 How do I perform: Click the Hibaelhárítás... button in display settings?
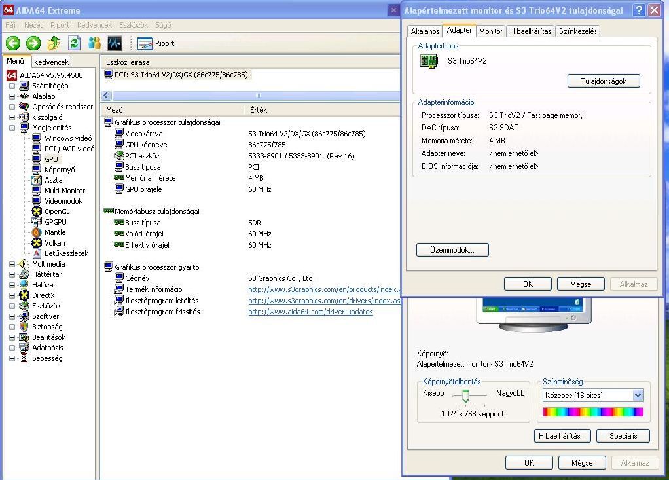pyautogui.click(x=562, y=436)
